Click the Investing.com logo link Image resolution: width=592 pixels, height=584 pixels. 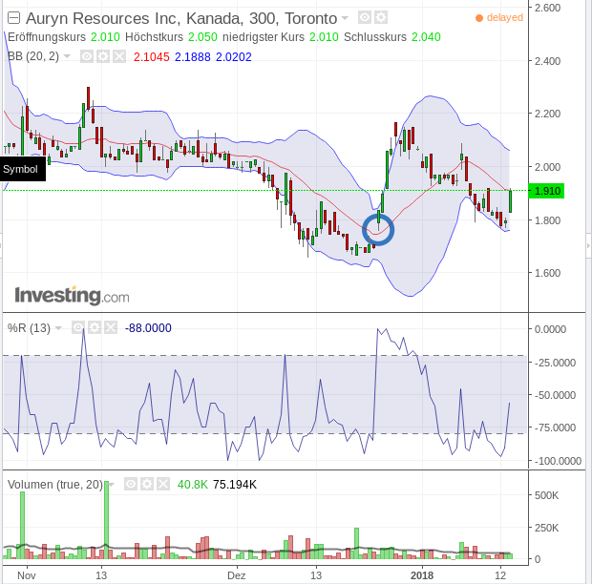click(x=71, y=296)
